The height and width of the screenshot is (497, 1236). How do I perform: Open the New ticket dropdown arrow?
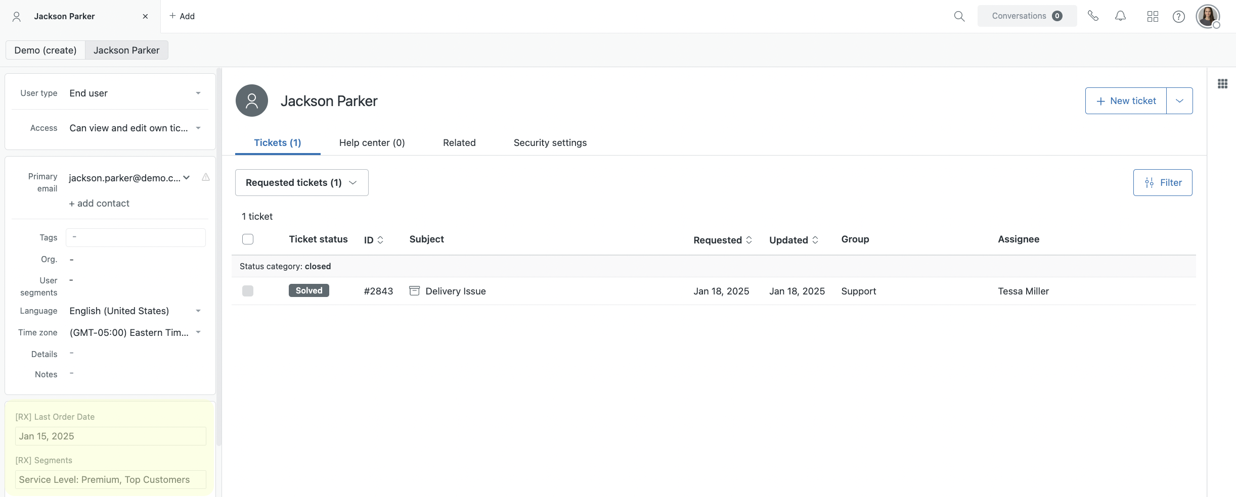tap(1179, 101)
